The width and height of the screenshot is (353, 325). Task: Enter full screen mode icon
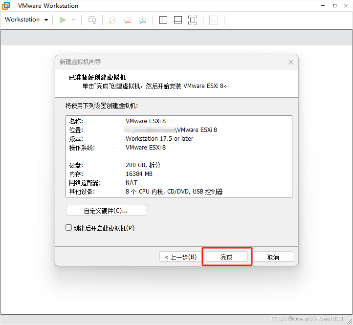pos(193,20)
